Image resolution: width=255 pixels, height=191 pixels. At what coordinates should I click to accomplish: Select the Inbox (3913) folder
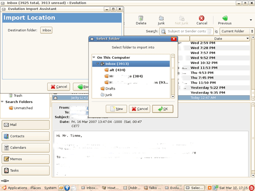131,64
